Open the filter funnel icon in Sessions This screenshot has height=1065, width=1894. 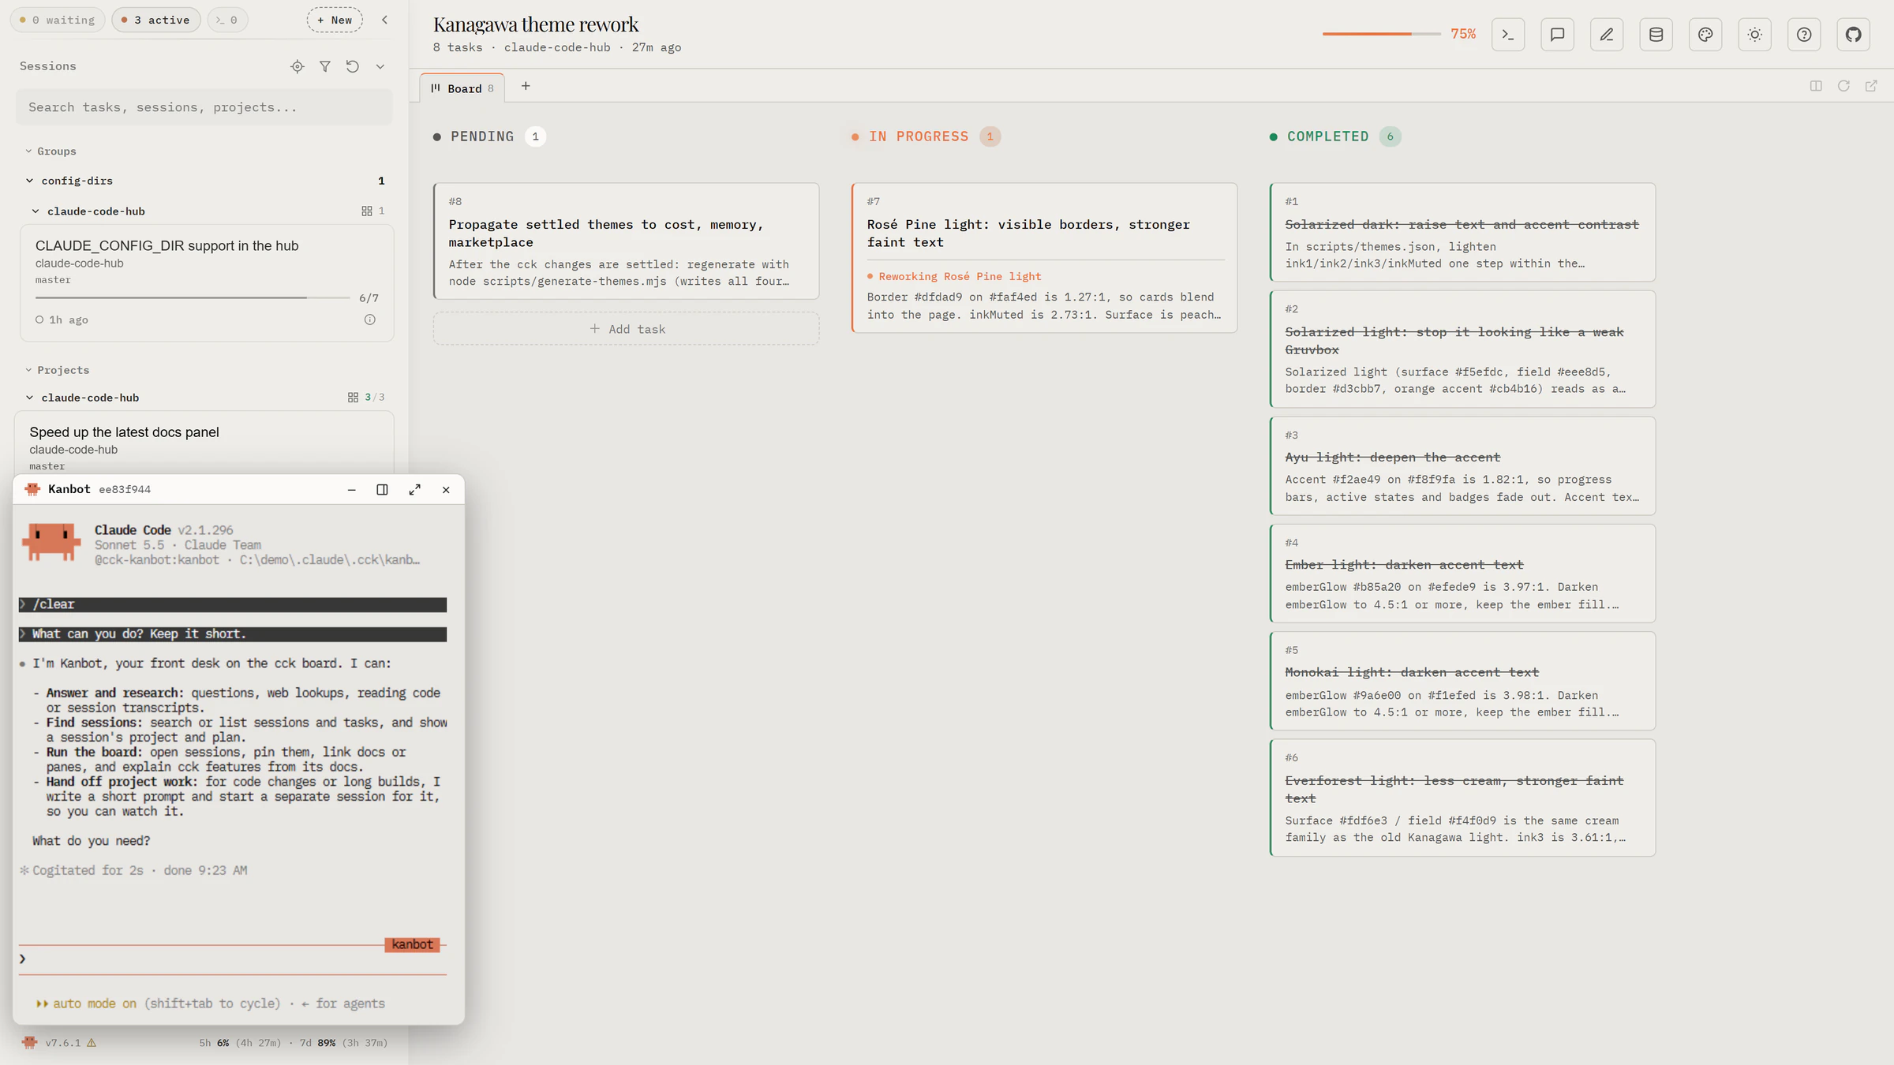pyautogui.click(x=324, y=66)
